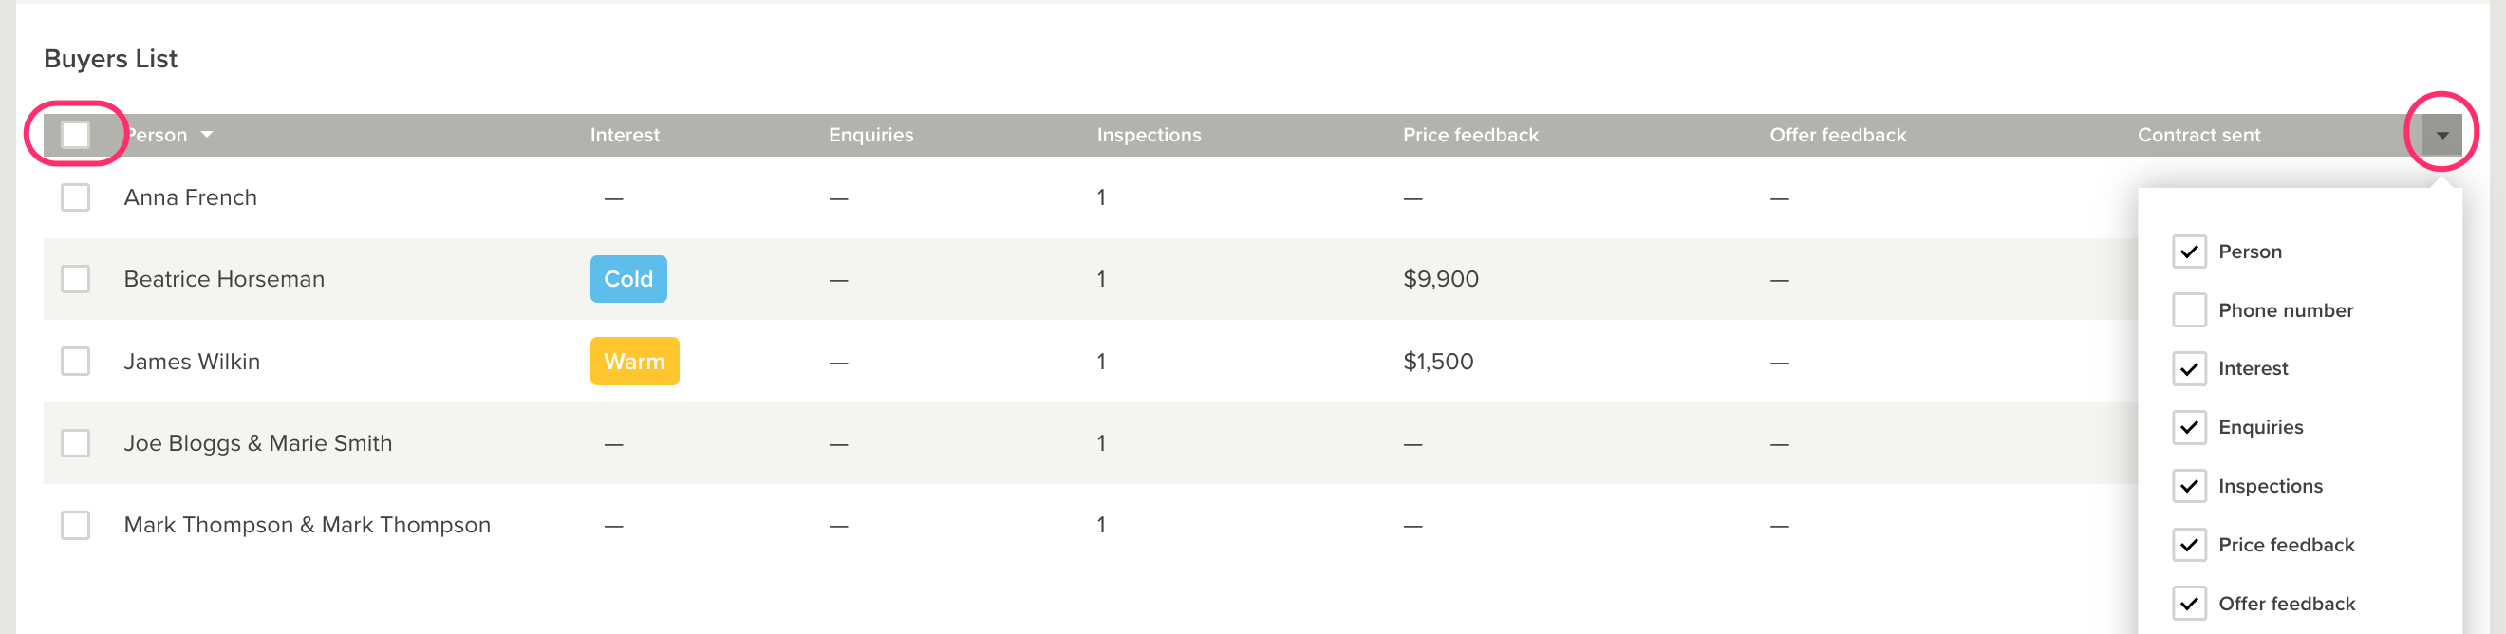Sort by Person column arrow

pyautogui.click(x=206, y=134)
